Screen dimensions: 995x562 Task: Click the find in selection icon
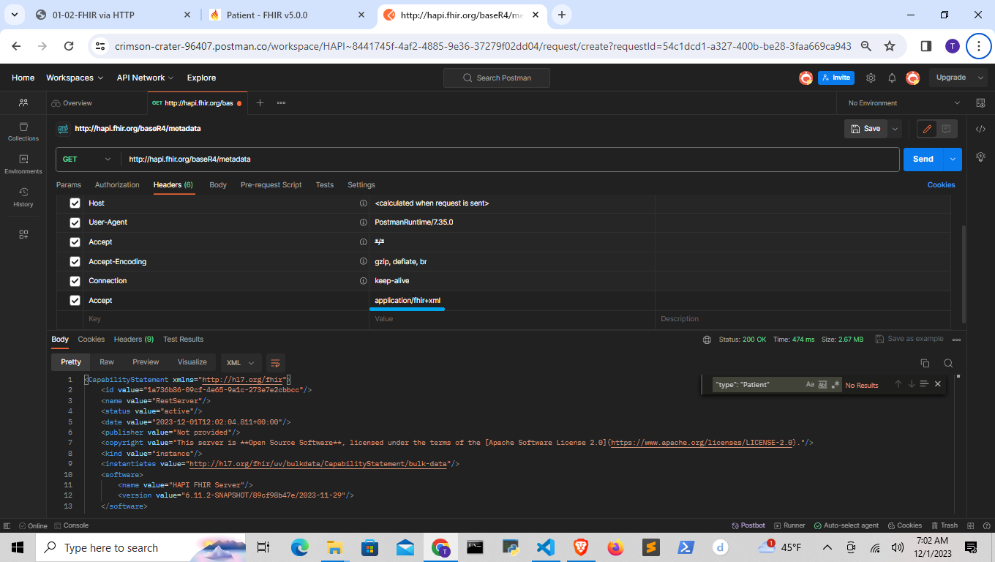[x=924, y=384]
